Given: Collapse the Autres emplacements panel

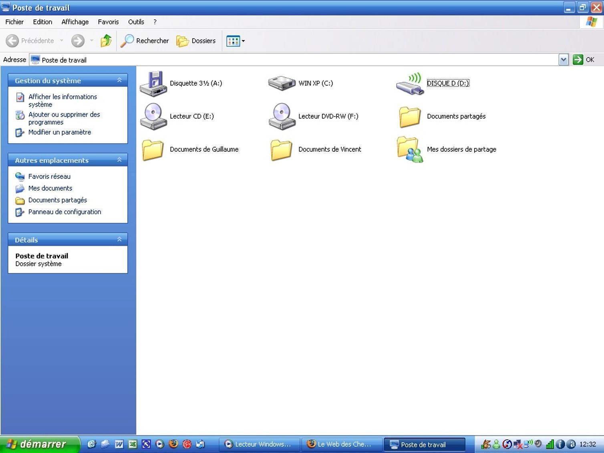Looking at the screenshot, I should coord(119,160).
